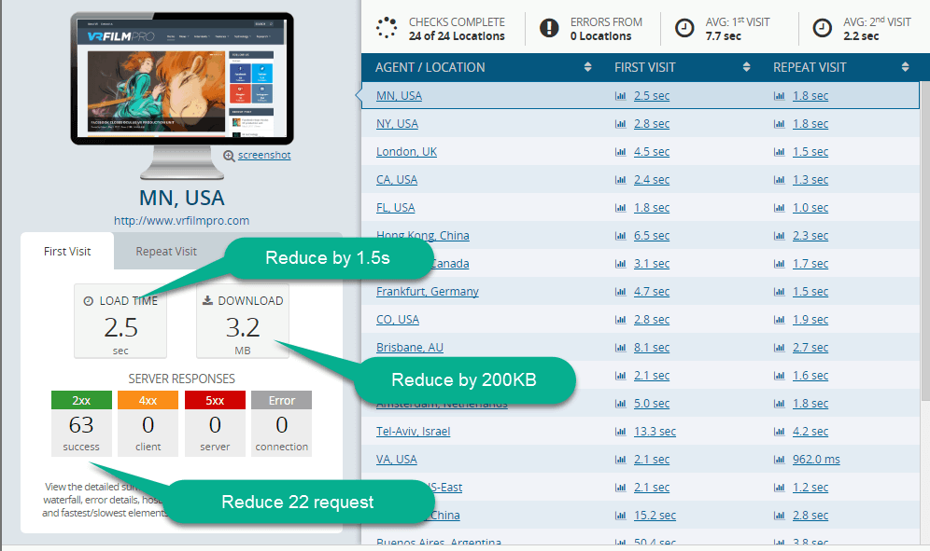Open chart icon for CA, USA repeat visit
The width and height of the screenshot is (930, 551).
(x=780, y=180)
